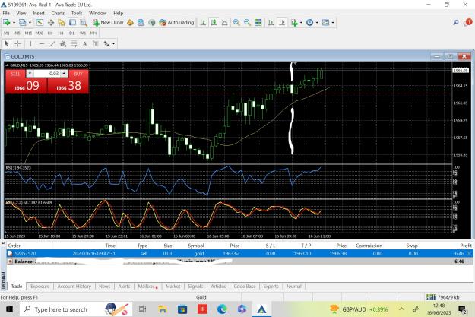The image size is (475, 317).
Task: Zoom in on the chart
Action: click(x=236, y=23)
